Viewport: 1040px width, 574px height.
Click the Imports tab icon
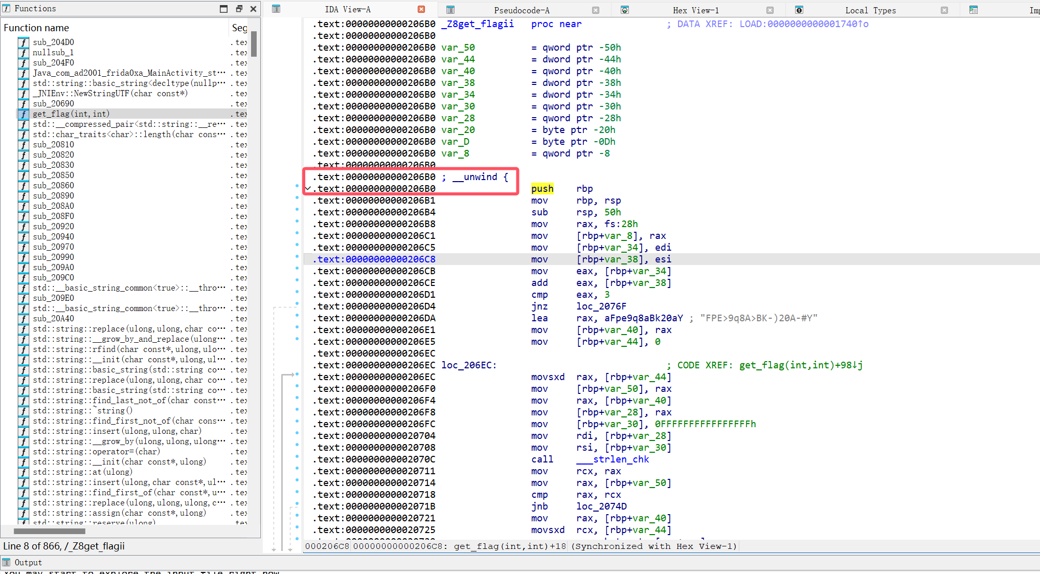[974, 10]
